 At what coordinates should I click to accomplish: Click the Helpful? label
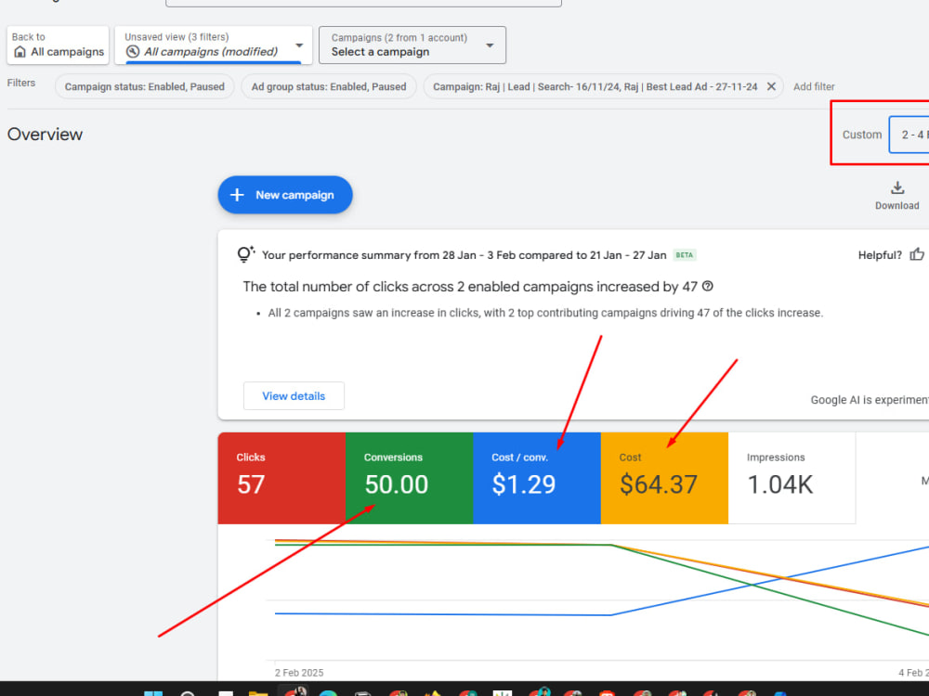tap(880, 255)
